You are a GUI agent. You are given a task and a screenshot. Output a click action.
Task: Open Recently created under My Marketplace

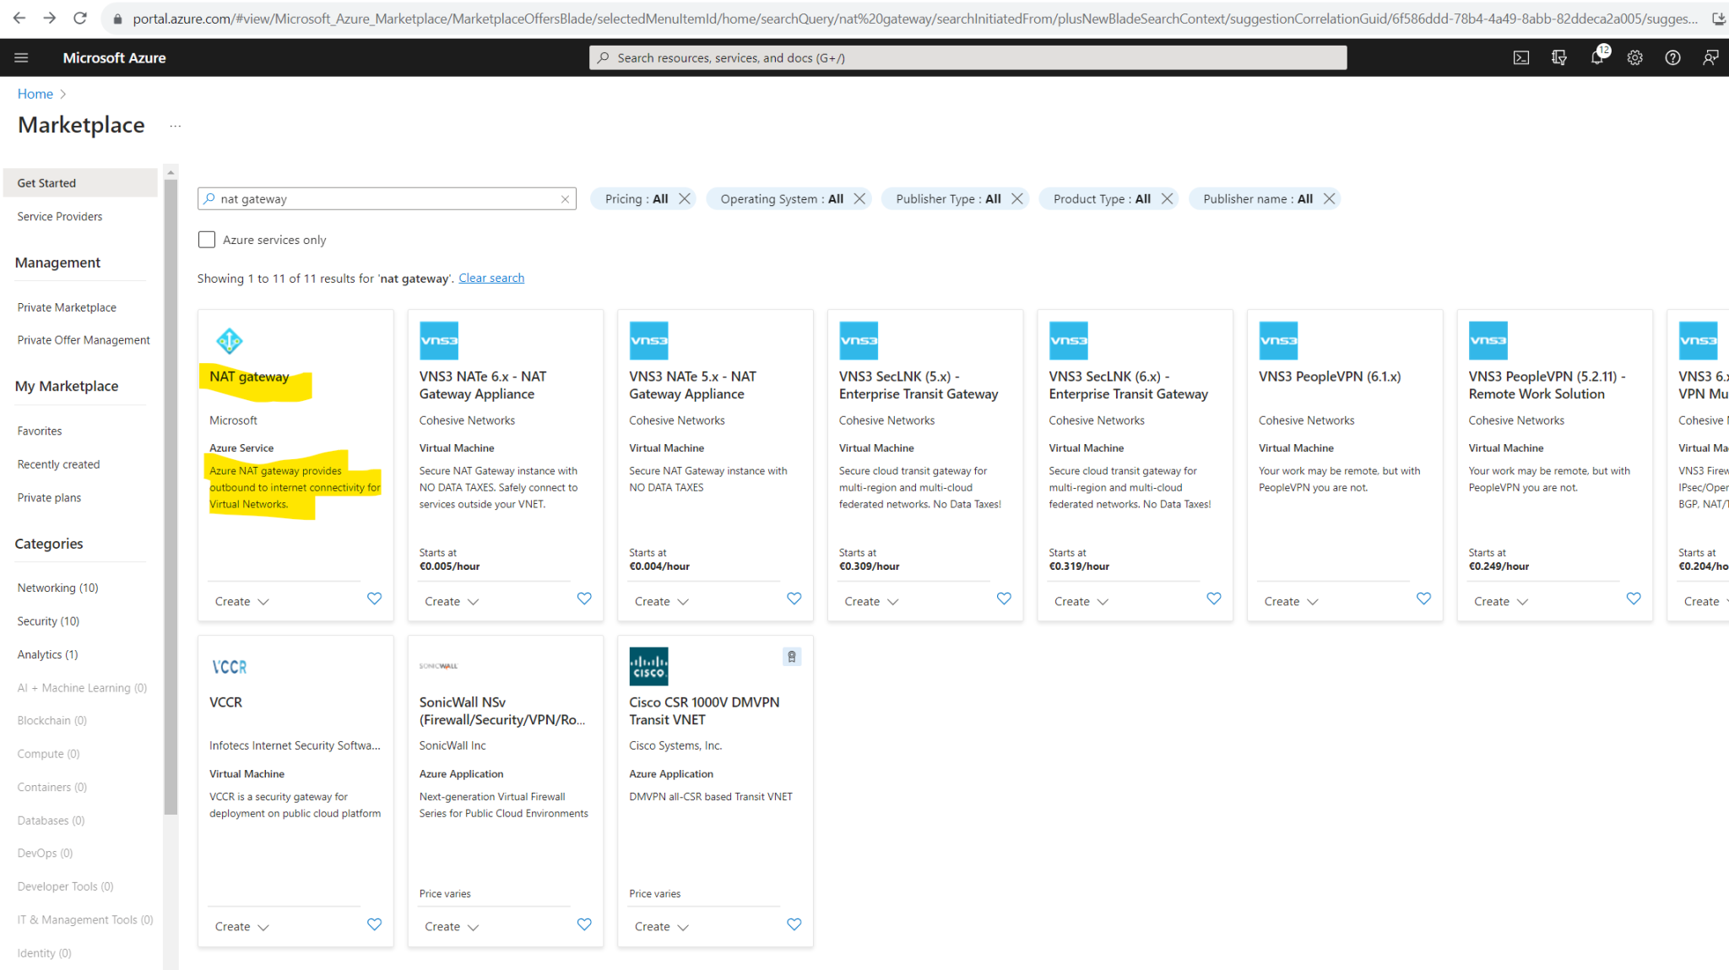[x=58, y=464]
